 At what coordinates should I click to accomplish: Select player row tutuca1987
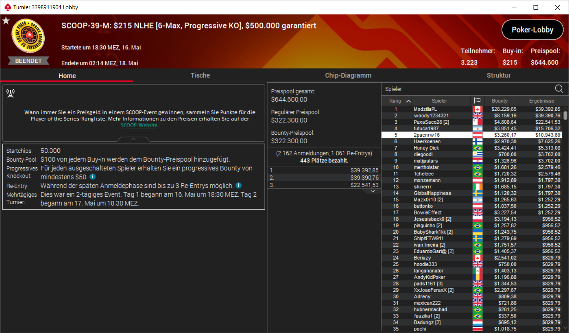tap(472, 128)
